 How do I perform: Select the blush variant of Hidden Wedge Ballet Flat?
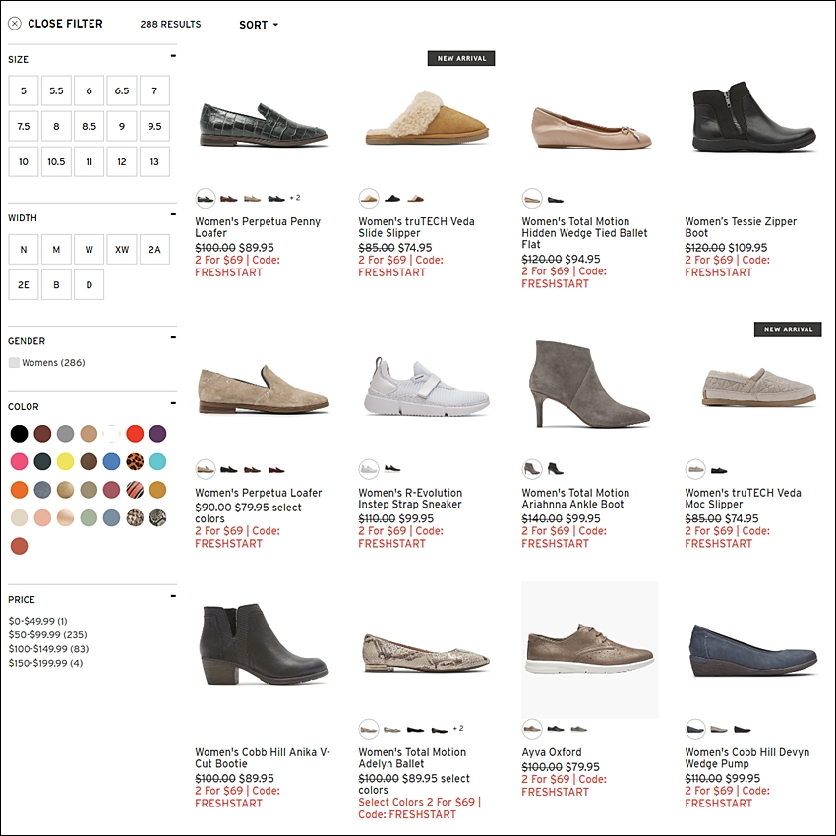(532, 199)
